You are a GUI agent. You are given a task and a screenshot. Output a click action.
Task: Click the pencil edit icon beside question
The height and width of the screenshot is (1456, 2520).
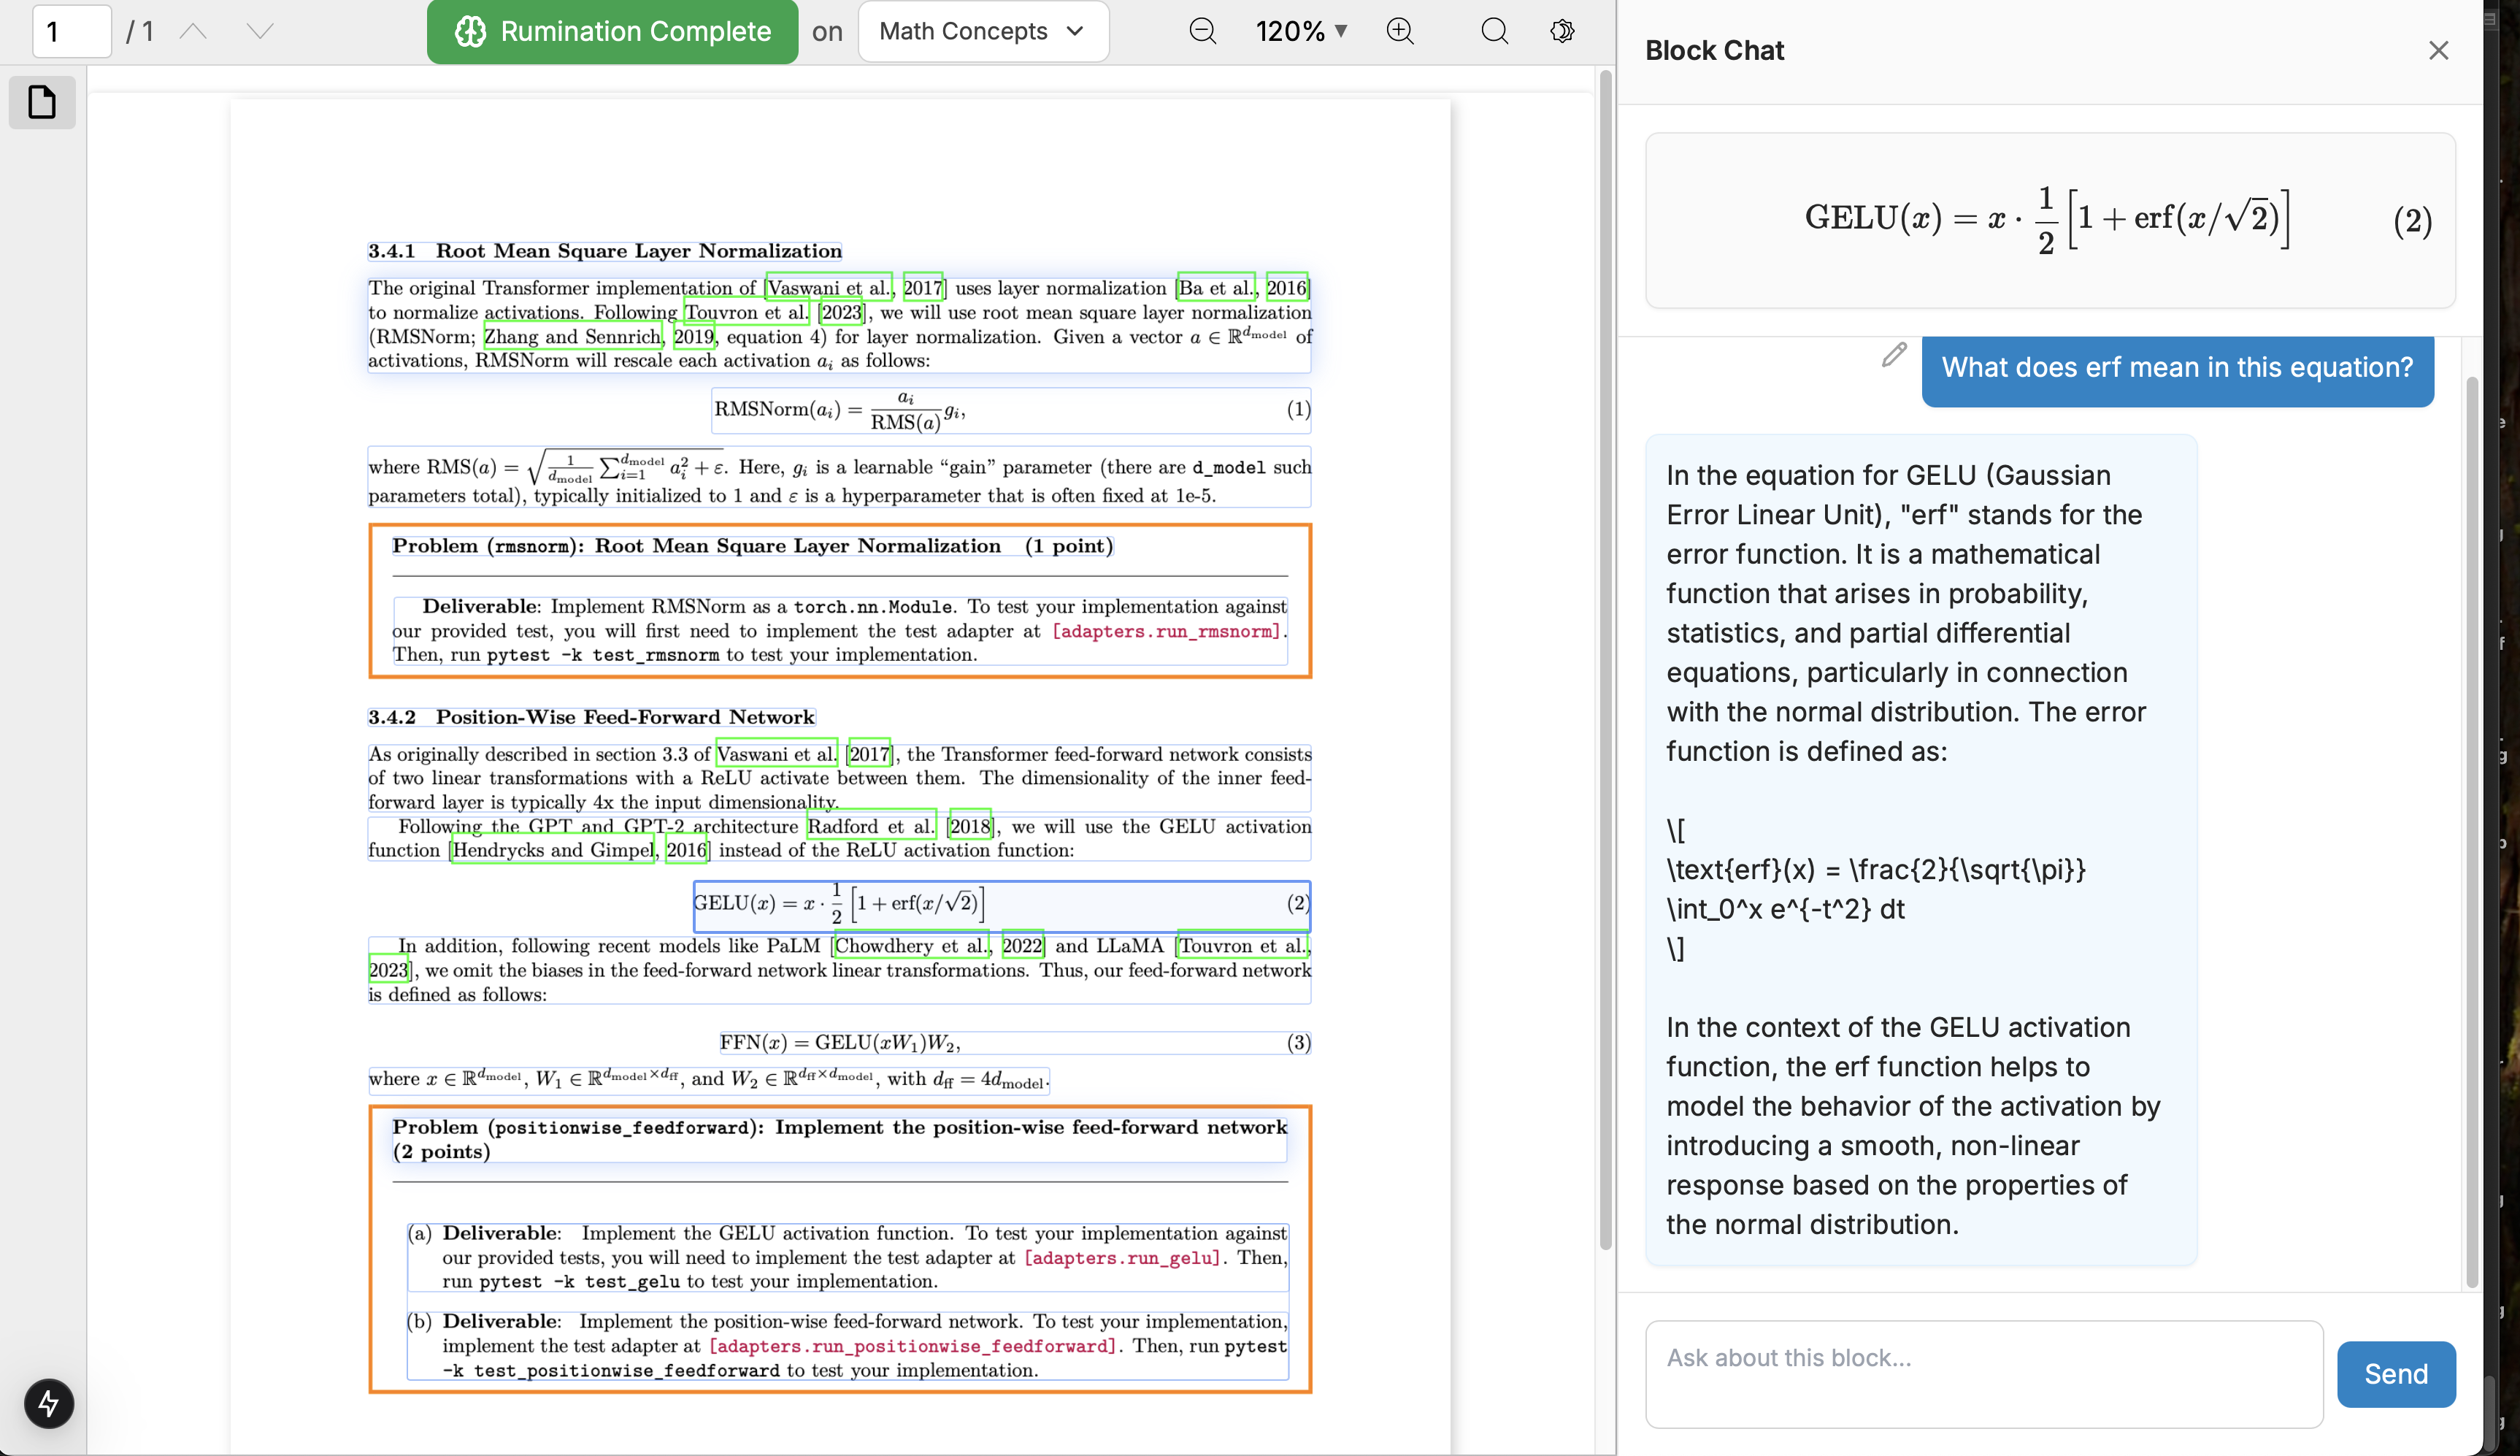[1893, 355]
